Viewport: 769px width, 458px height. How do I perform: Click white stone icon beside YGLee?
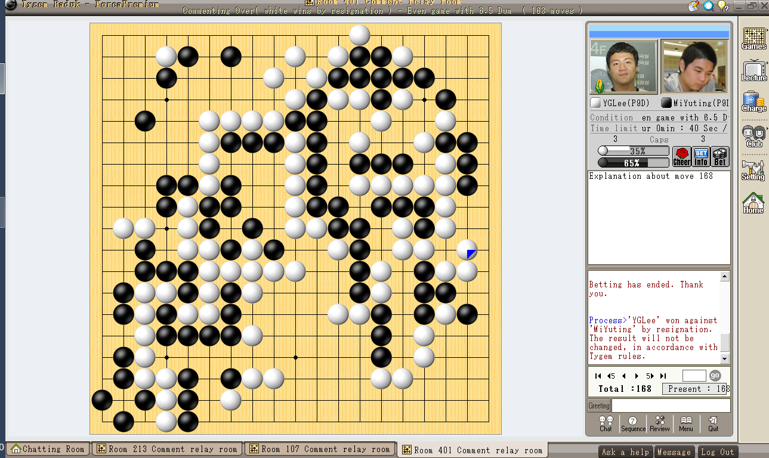tap(595, 103)
